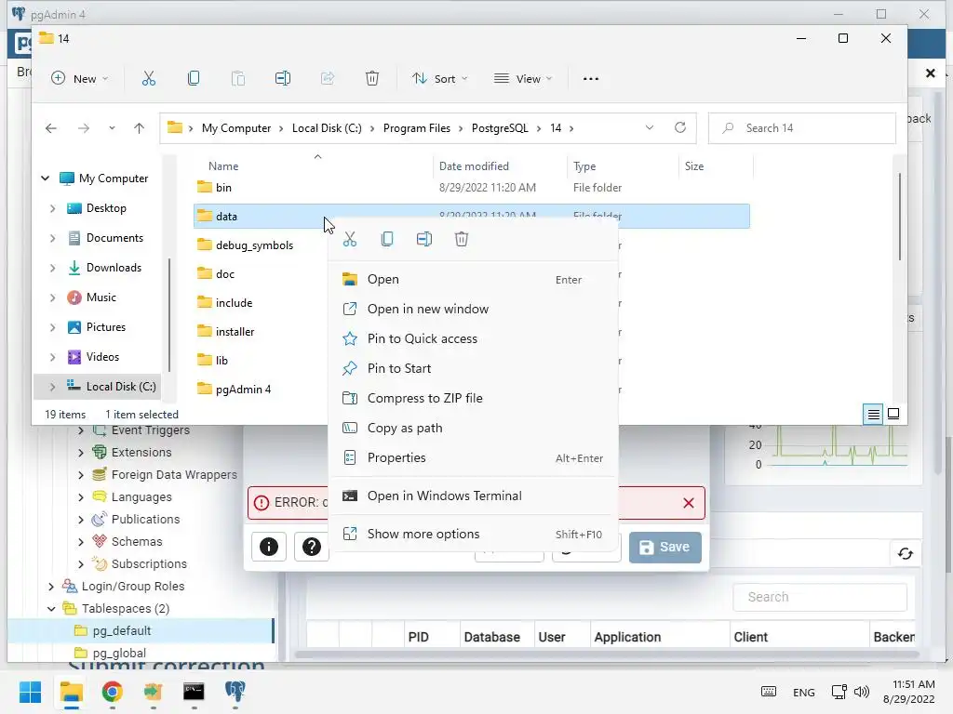Click the Search 14 field
Viewport: 953px width, 714px height.
(801, 128)
